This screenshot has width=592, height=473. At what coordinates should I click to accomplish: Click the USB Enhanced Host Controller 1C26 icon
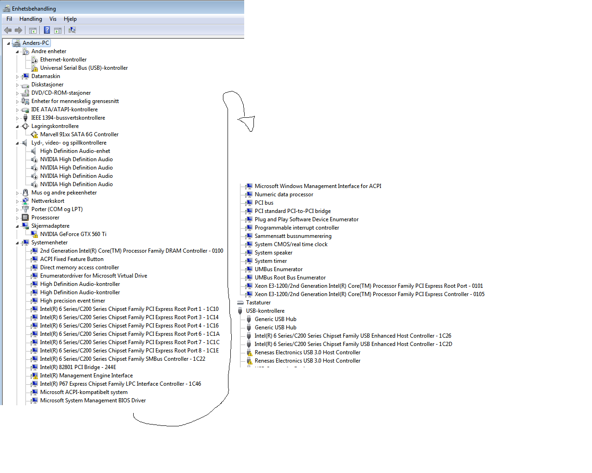(249, 336)
